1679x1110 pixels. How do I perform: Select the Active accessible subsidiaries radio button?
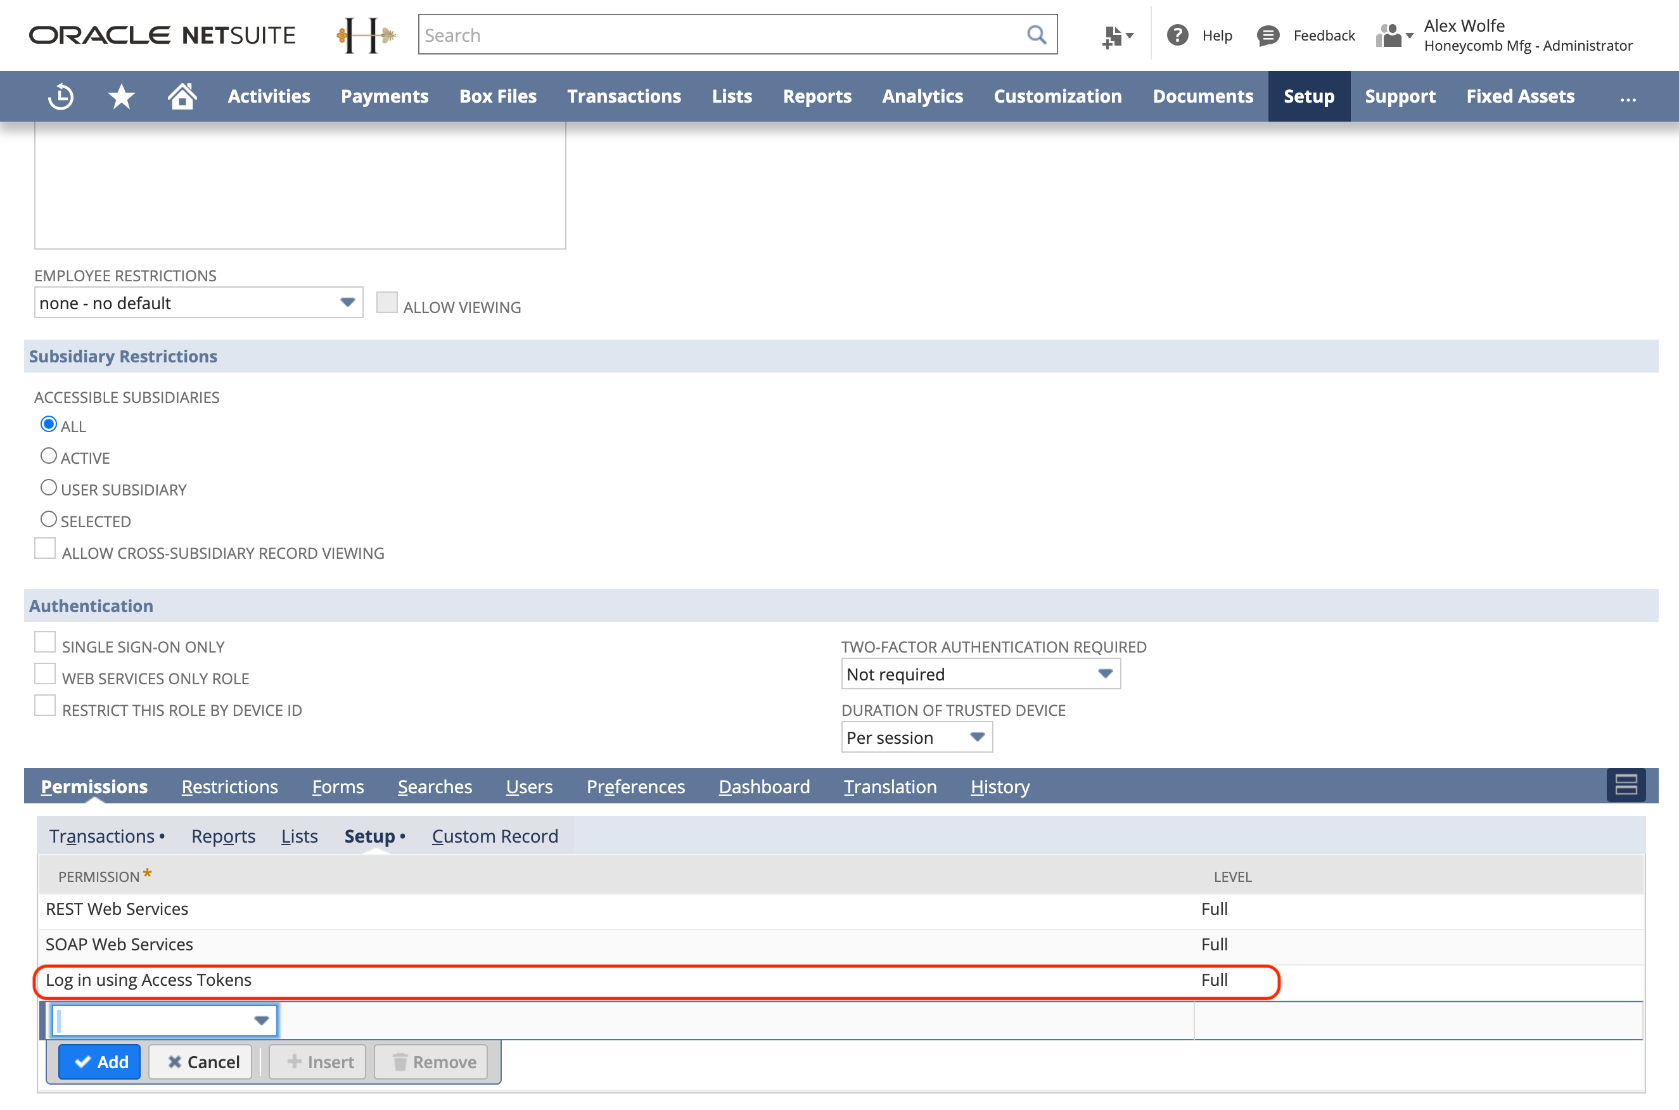(x=47, y=456)
